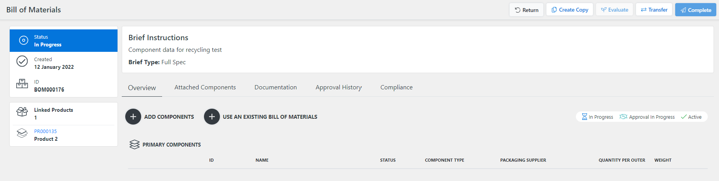Click the Transfer button

[654, 10]
